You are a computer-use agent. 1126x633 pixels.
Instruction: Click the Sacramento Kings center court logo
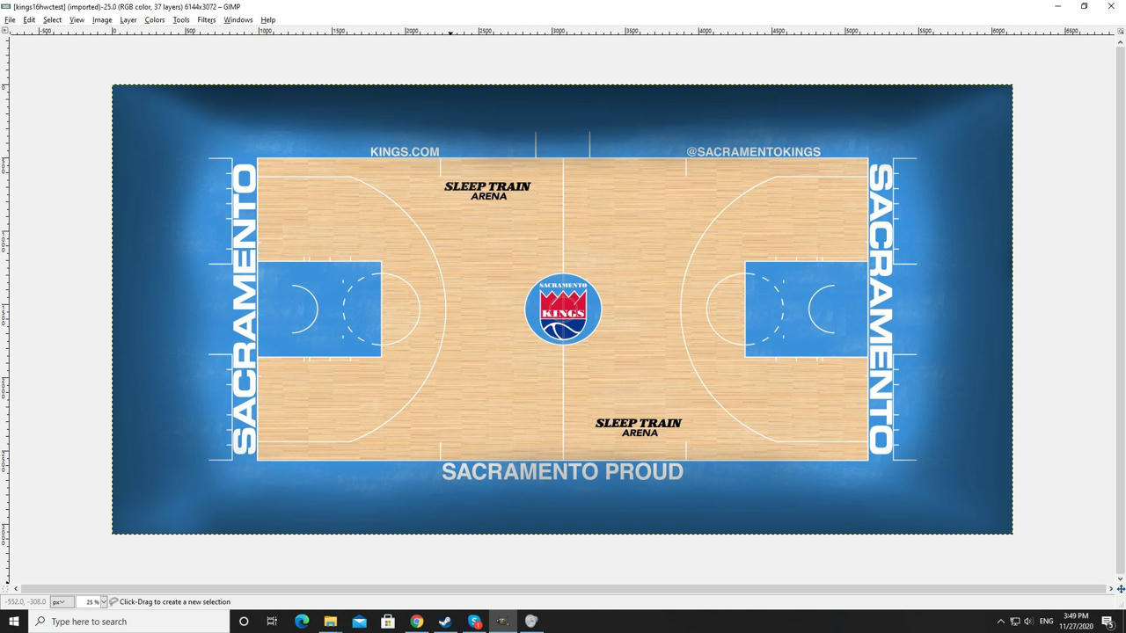tap(563, 309)
